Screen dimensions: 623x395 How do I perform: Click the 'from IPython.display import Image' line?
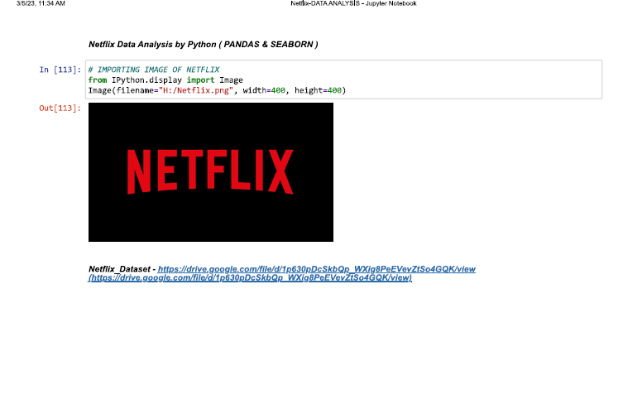point(165,80)
